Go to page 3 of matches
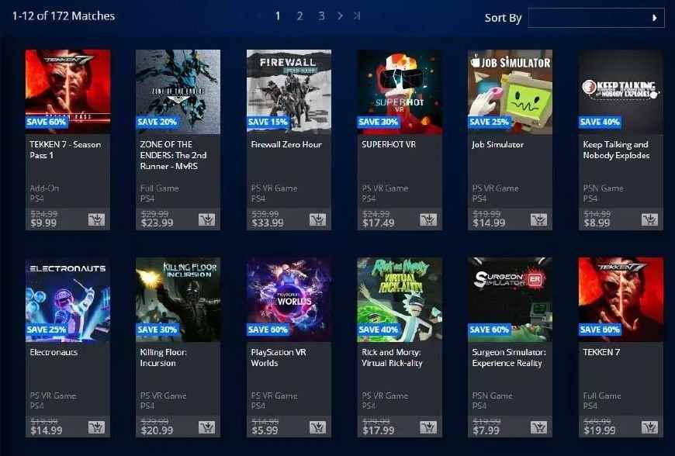675x456 pixels. click(x=321, y=16)
